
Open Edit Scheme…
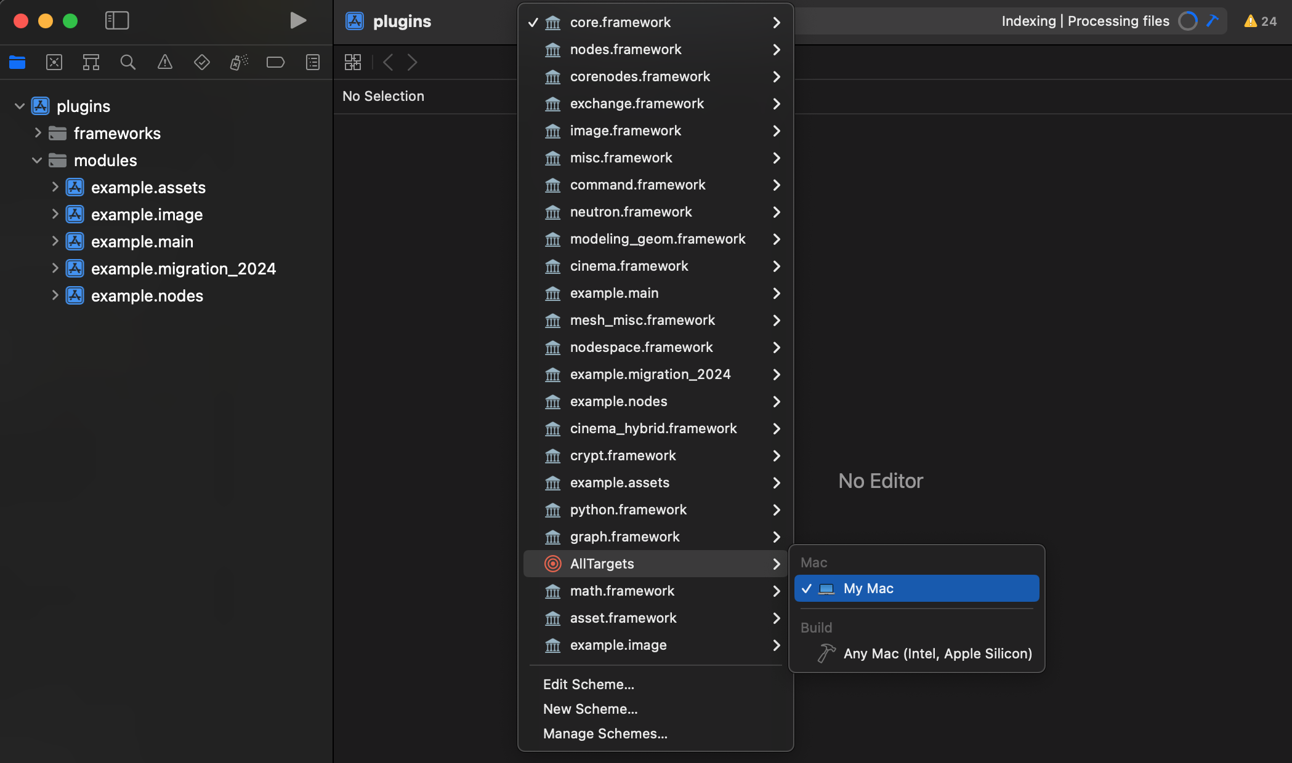(x=655, y=684)
